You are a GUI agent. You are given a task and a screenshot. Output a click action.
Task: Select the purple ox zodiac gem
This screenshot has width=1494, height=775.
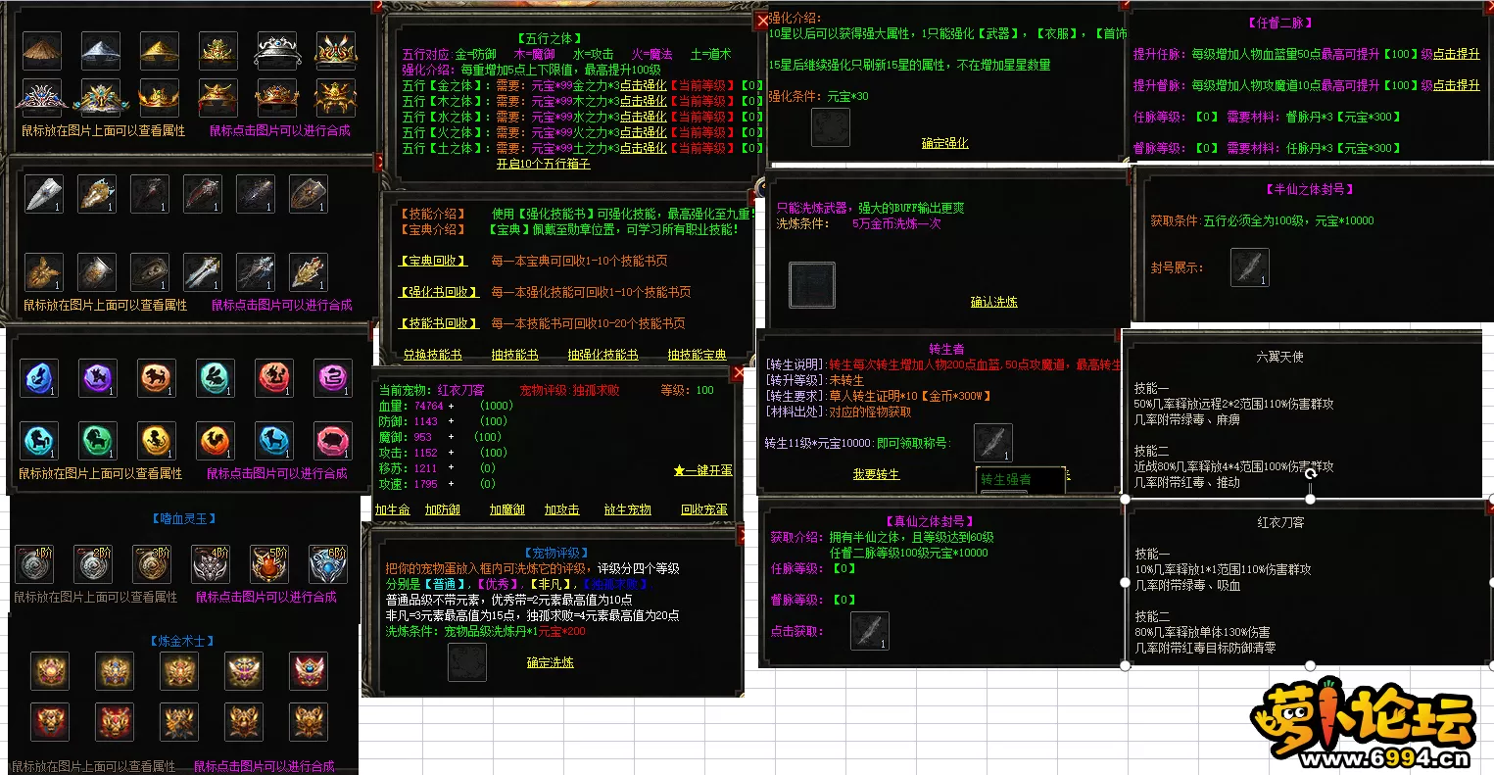(98, 377)
